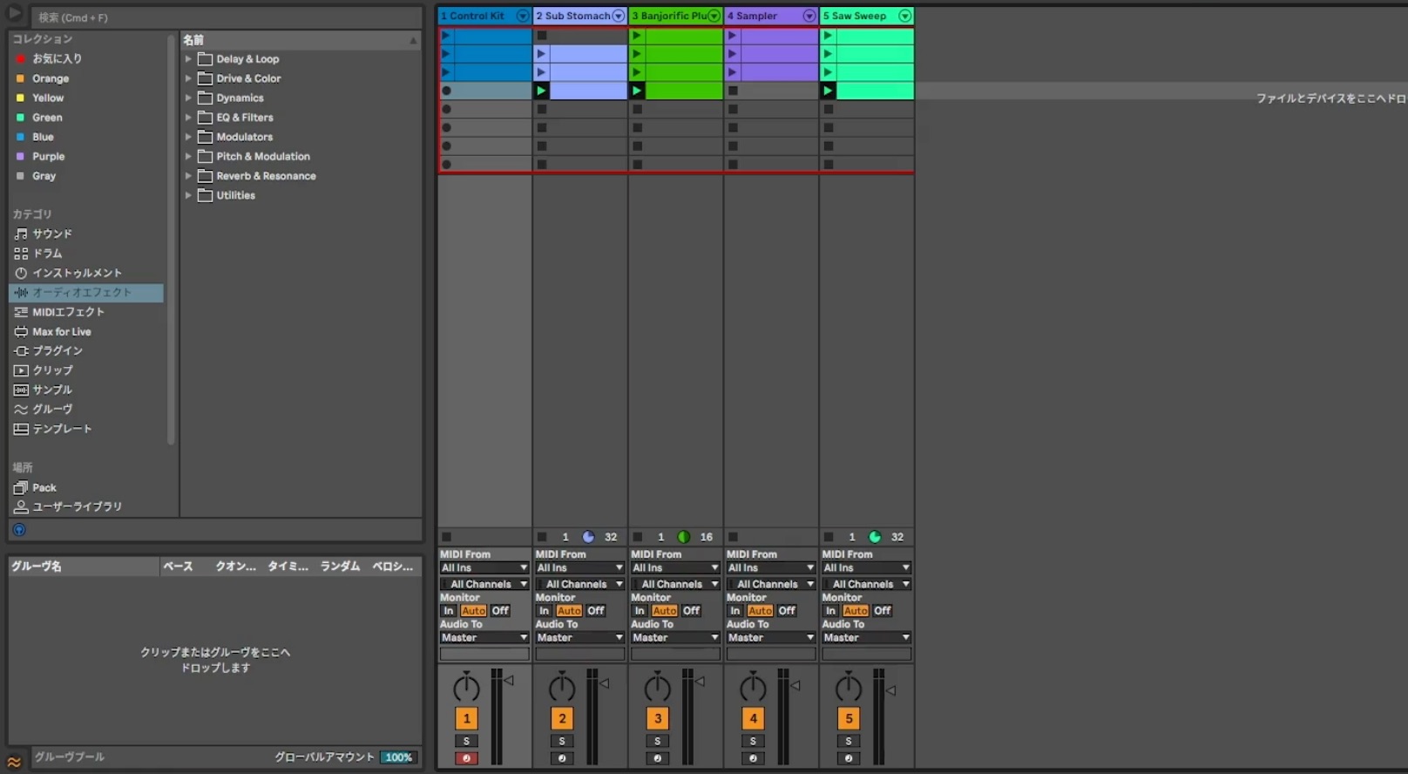This screenshot has height=774, width=1408.
Task: Select the オーディオエフェクト (Audio Effects) category
Action: click(82, 293)
